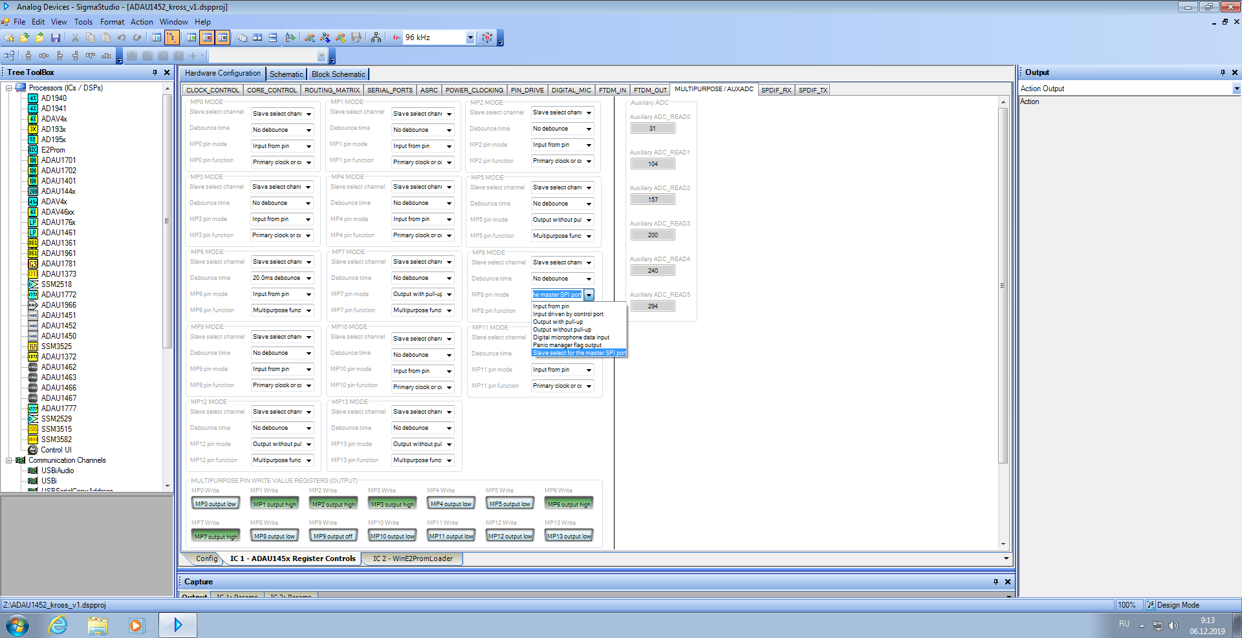1242x638 pixels.
Task: Click the network hierarchy icon in toolbar
Action: (376, 38)
